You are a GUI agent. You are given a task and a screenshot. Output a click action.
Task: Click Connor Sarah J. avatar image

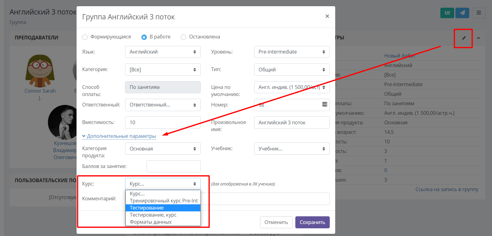[40, 71]
